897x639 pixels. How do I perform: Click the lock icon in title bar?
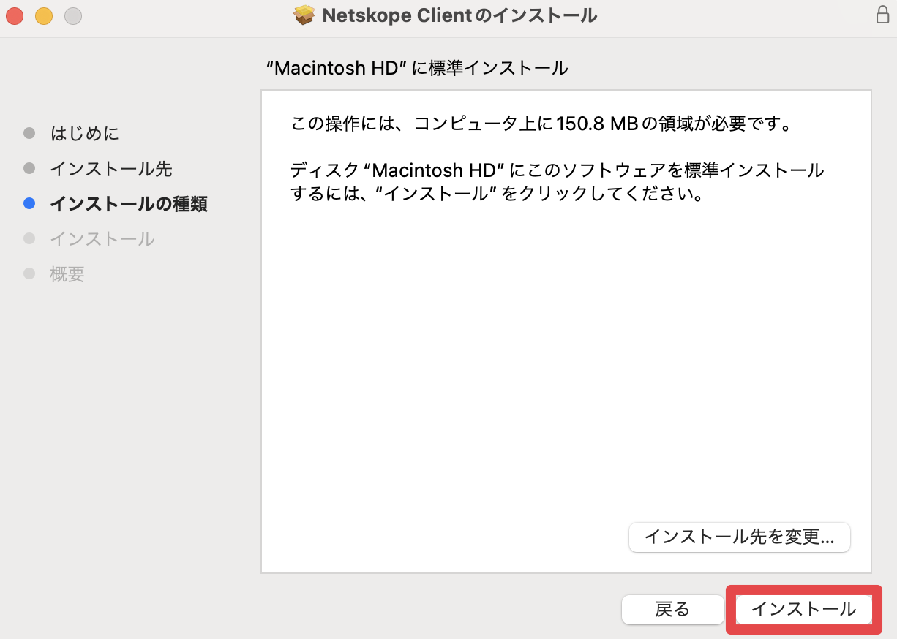(882, 15)
